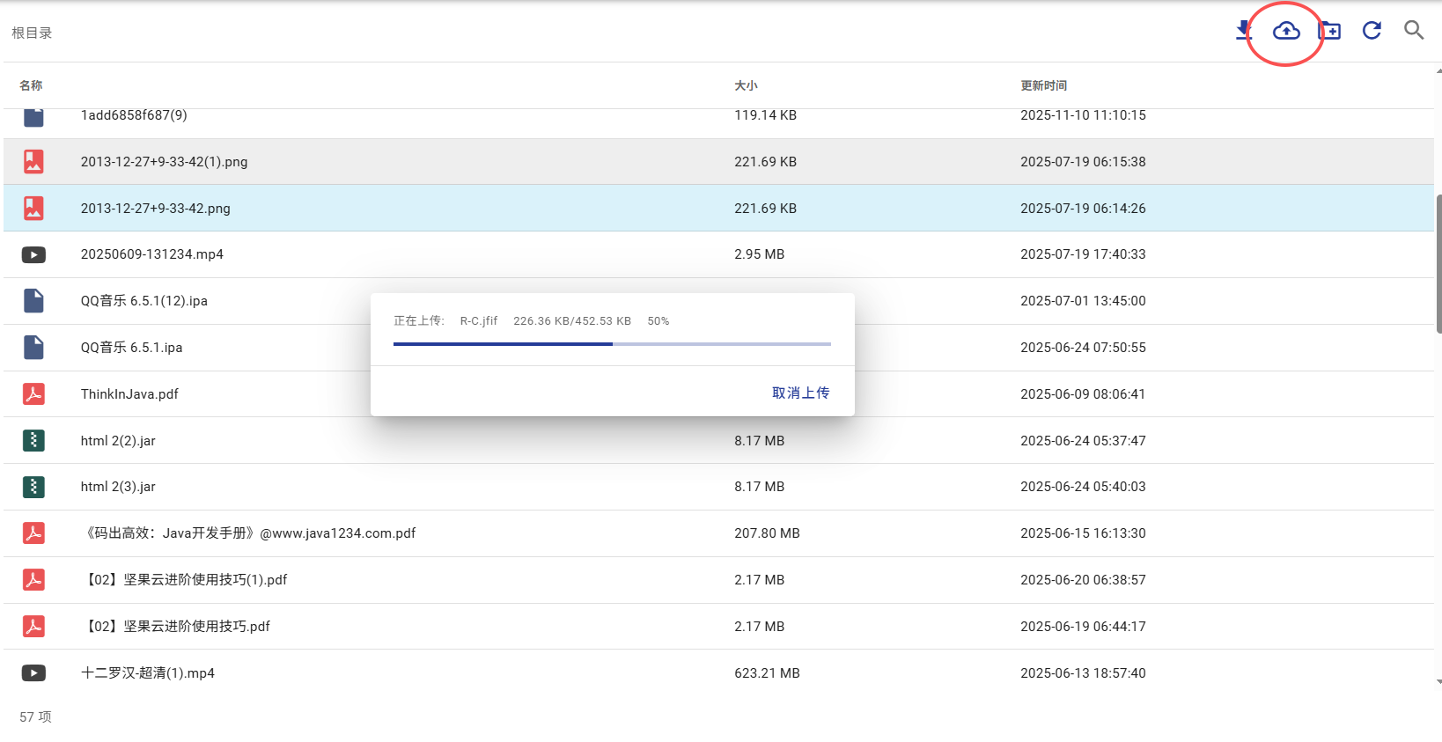Sort files by the 大小 column header
Viewport: 1442px width, 742px height.
(746, 85)
